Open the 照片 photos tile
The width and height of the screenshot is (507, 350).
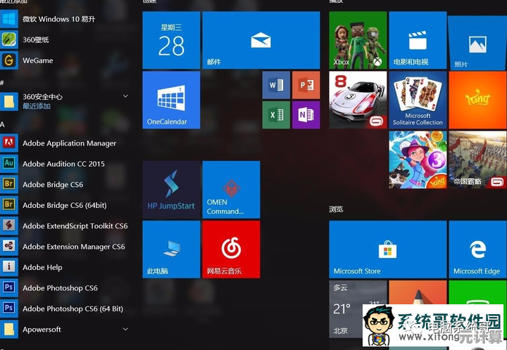477,42
